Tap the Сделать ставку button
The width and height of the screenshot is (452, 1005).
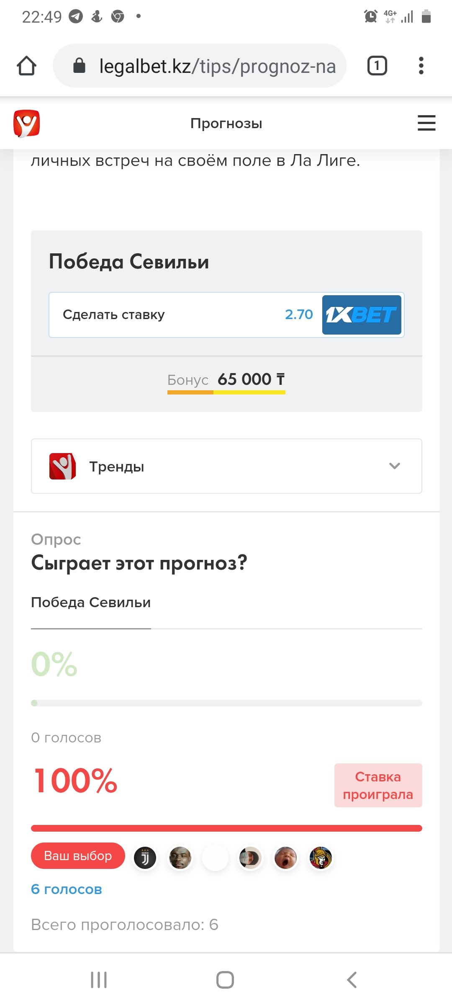(114, 315)
